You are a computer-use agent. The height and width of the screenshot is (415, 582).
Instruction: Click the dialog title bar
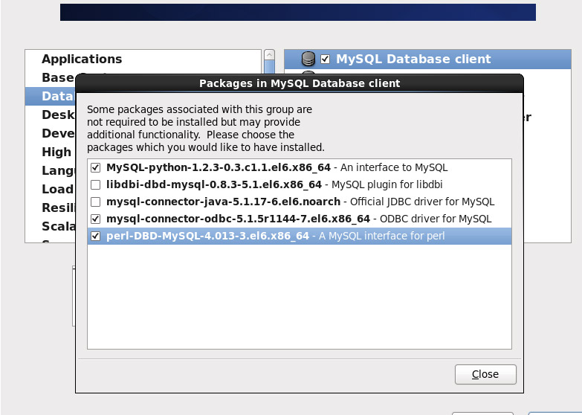coord(300,83)
